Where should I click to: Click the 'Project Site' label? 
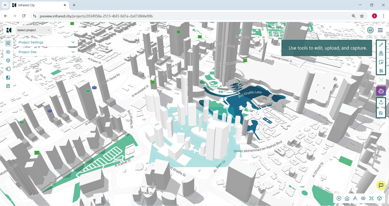(27, 52)
